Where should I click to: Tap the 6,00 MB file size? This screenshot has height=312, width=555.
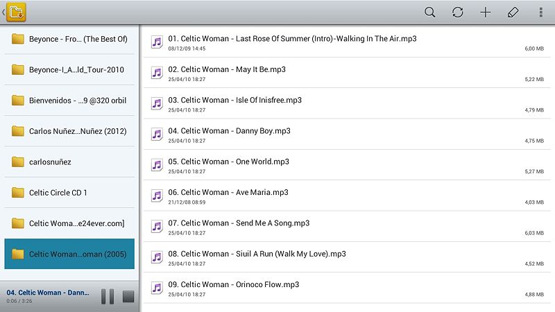click(x=534, y=49)
